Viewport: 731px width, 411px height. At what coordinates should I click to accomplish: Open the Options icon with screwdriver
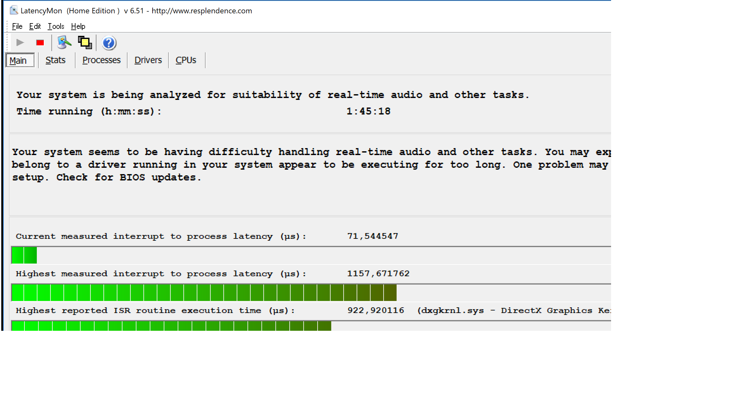pyautogui.click(x=64, y=42)
